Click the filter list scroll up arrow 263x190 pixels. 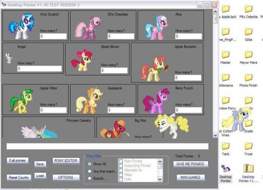(160, 161)
